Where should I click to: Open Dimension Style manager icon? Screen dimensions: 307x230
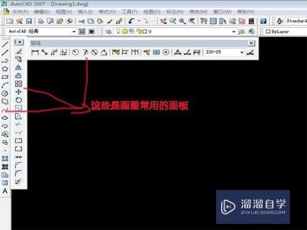(x=251, y=52)
